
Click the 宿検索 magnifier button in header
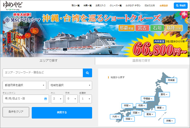tap(181, 6)
